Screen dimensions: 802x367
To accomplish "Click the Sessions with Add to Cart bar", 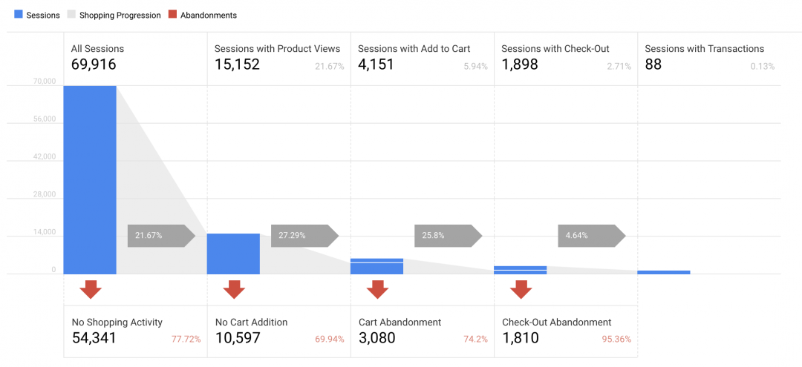I will pos(377,266).
